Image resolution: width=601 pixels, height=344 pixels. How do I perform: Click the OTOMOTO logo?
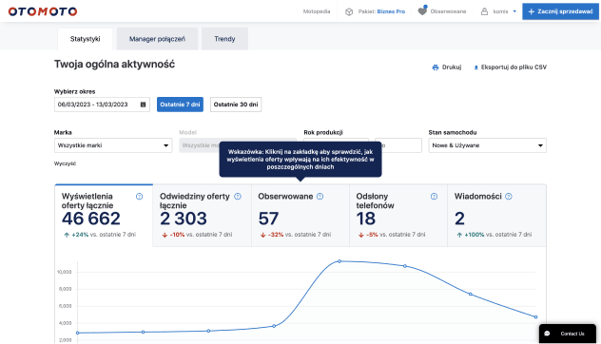(x=43, y=11)
